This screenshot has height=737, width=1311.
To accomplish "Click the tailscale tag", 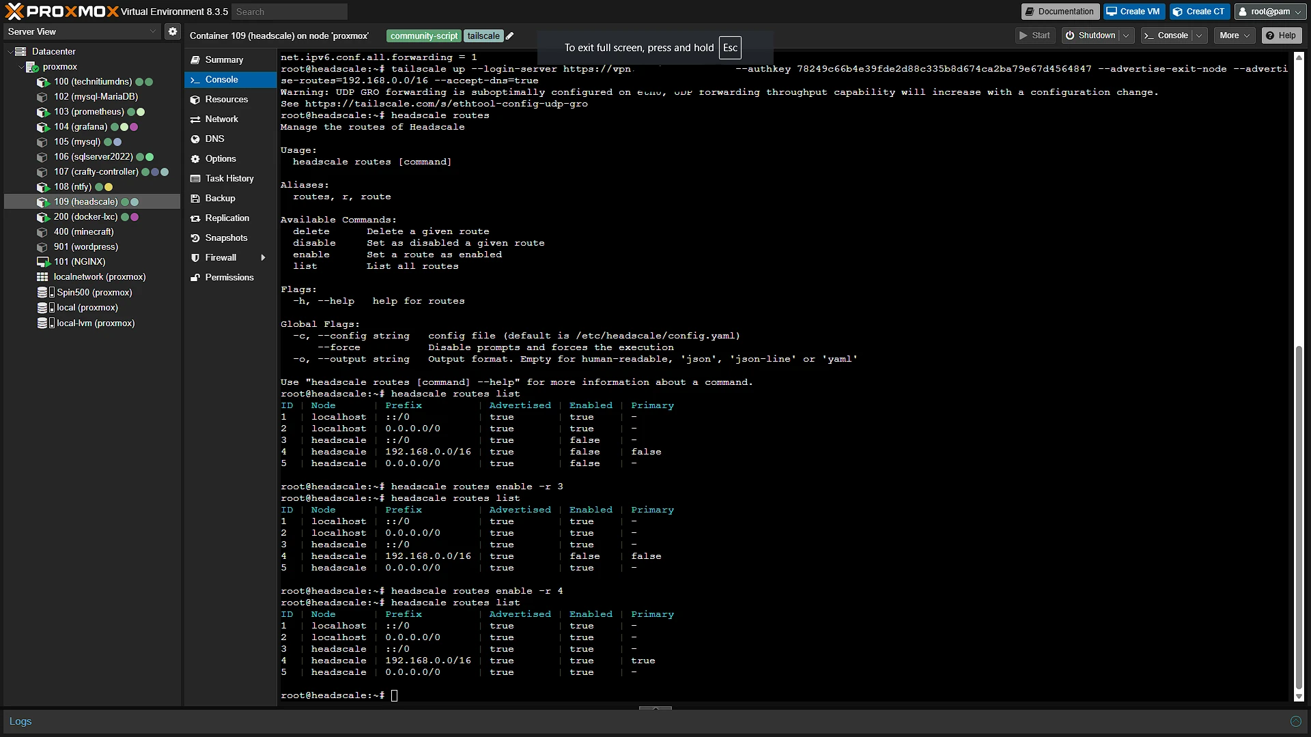I will (x=483, y=36).
